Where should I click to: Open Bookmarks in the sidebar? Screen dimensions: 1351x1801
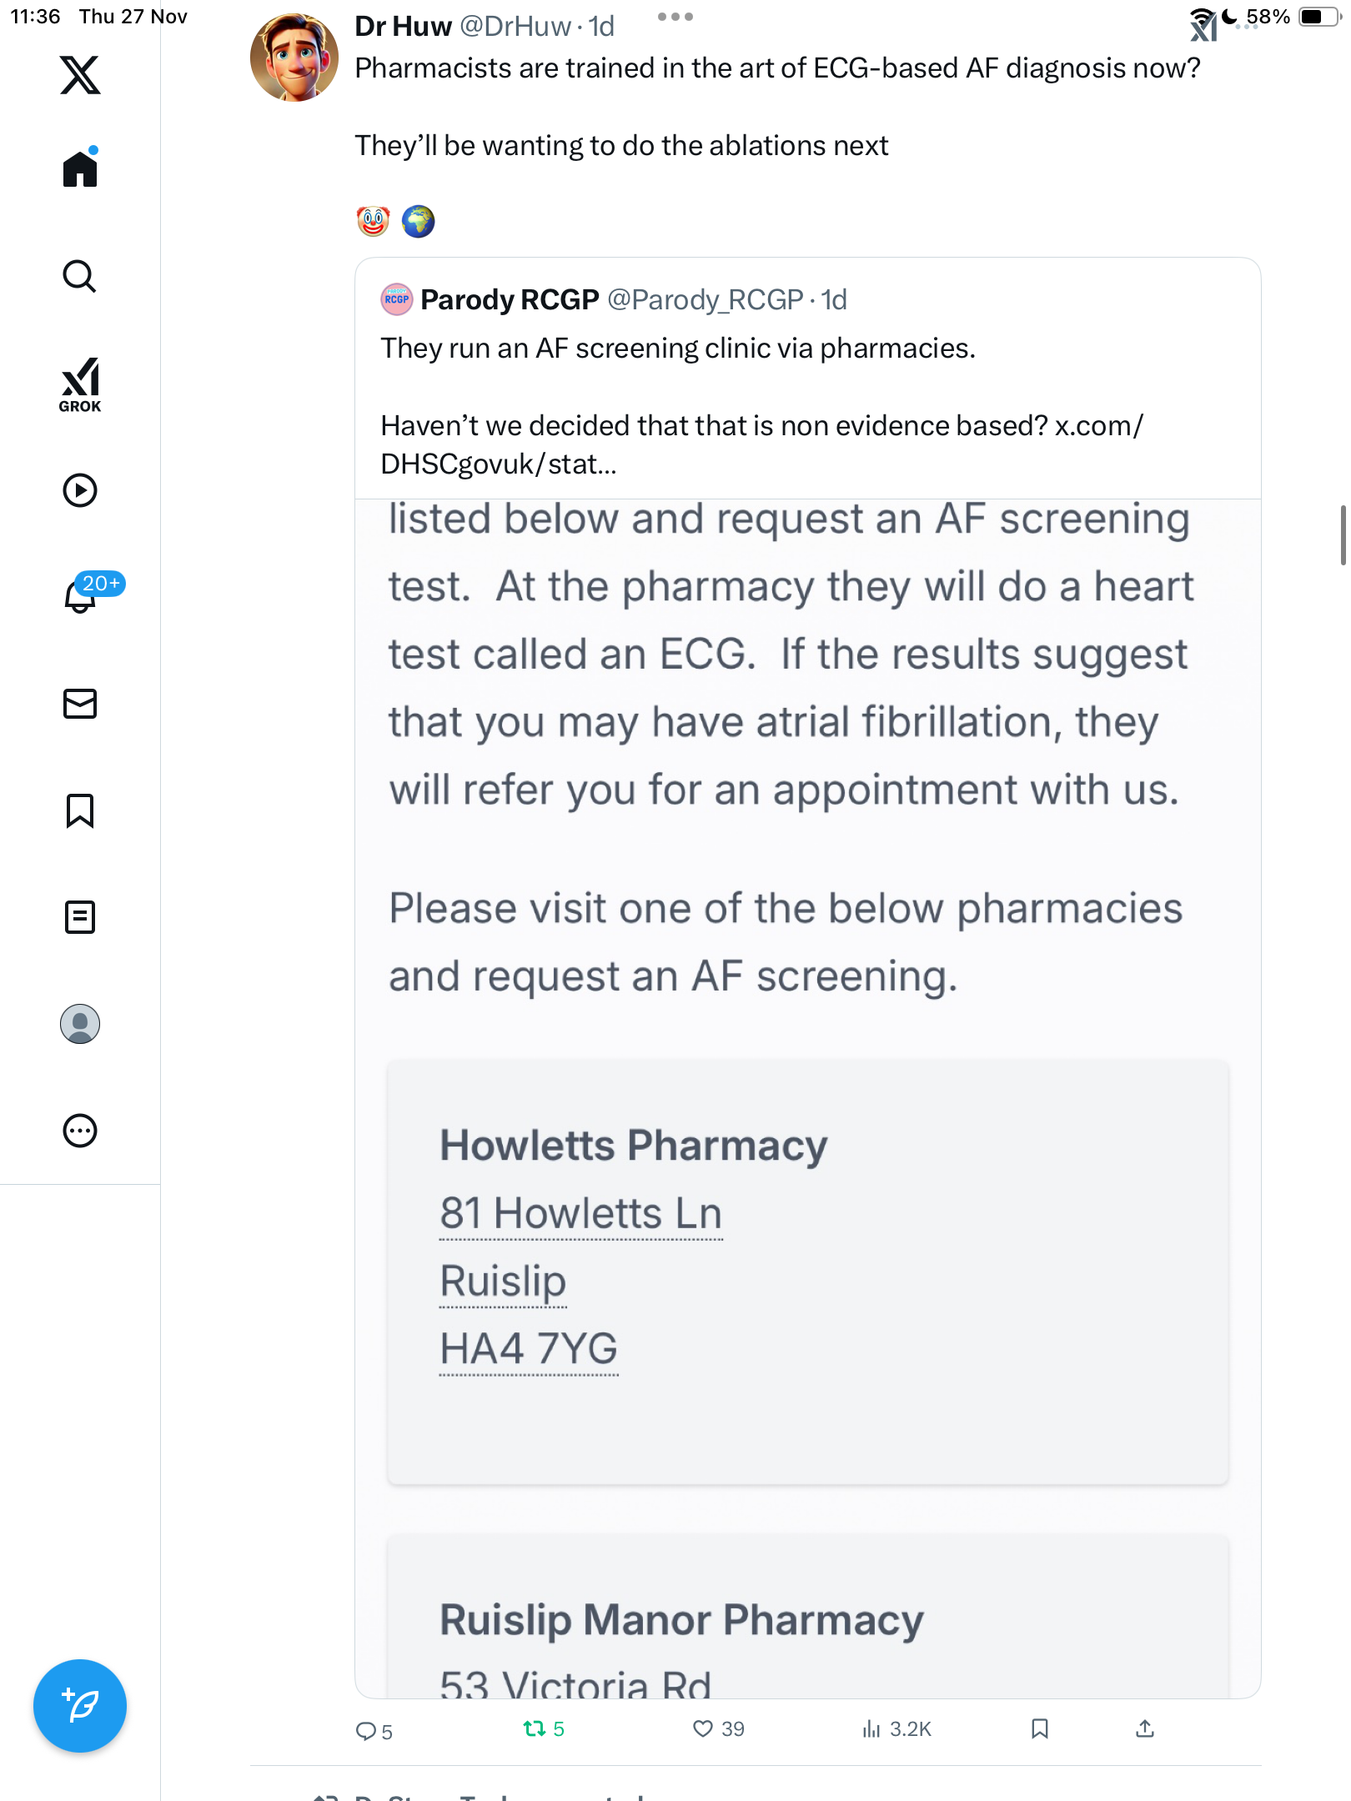point(80,810)
